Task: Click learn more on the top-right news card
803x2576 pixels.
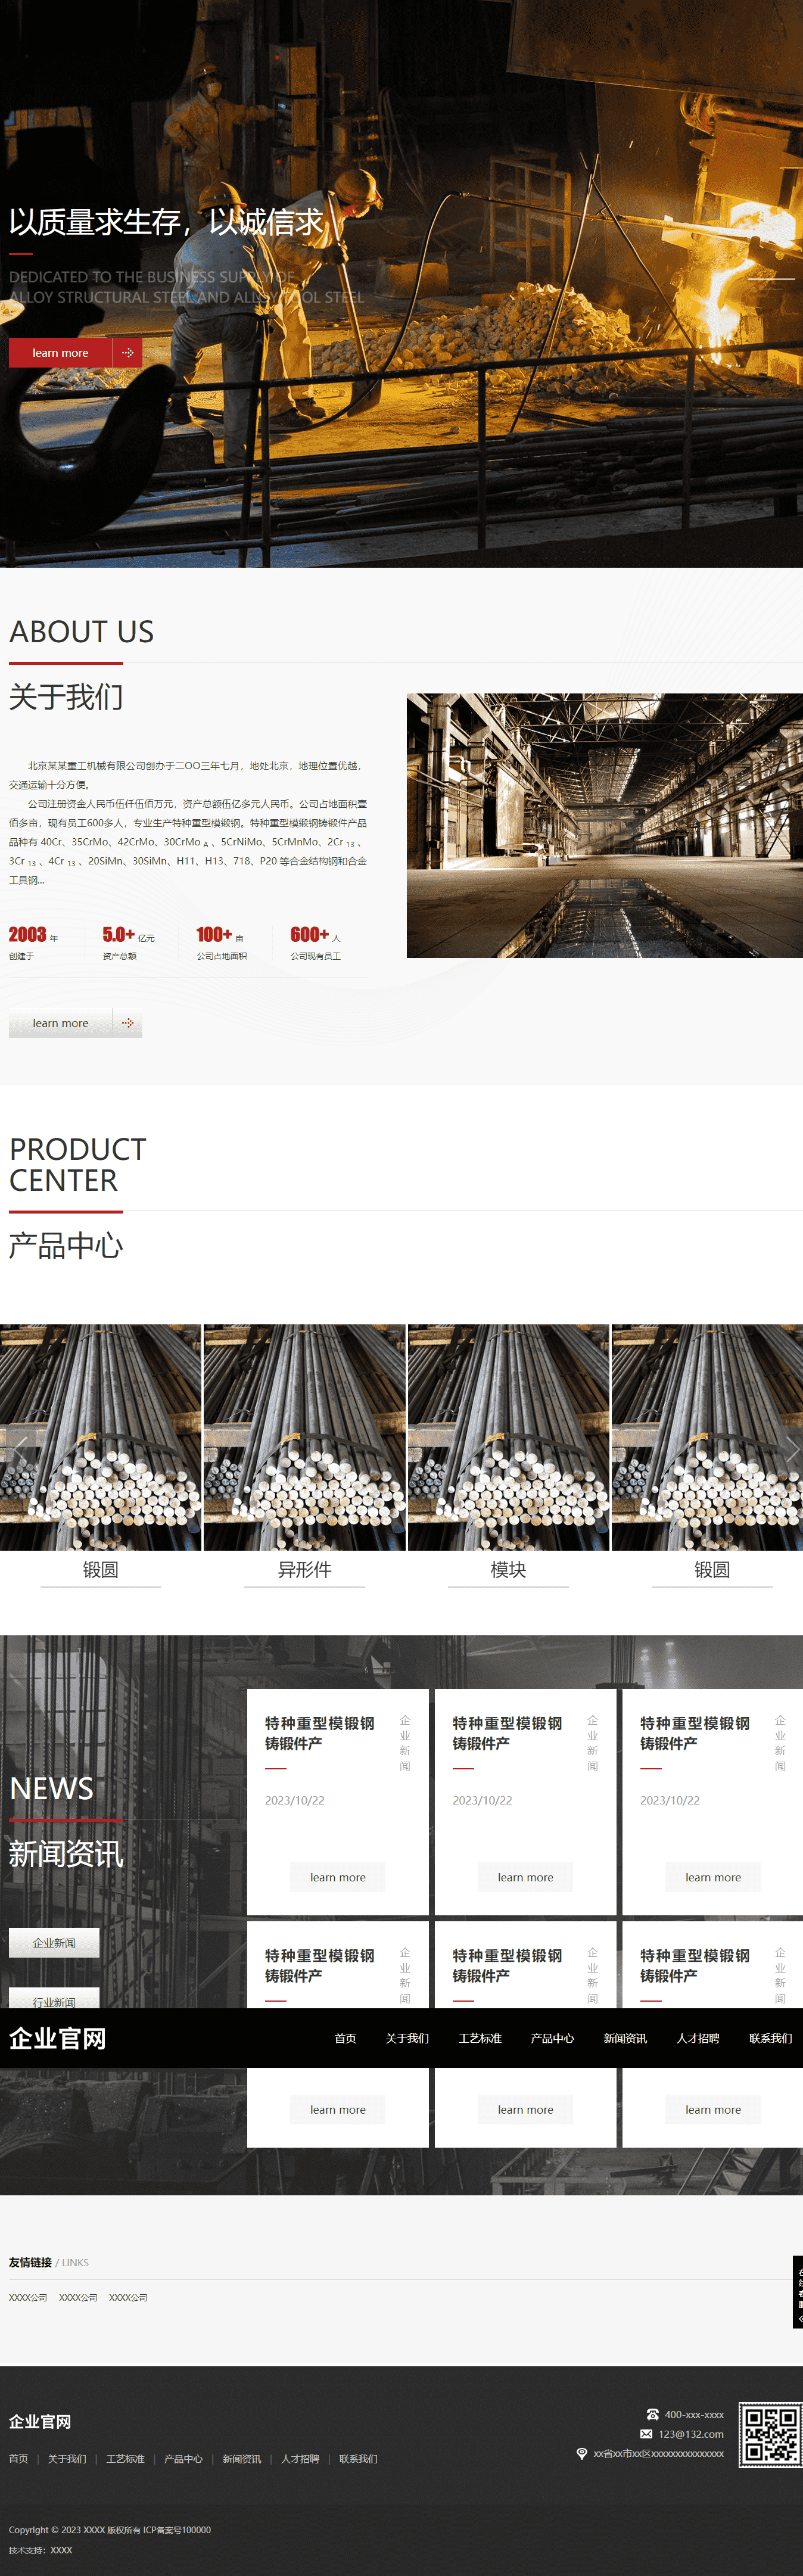Action: click(x=713, y=1877)
